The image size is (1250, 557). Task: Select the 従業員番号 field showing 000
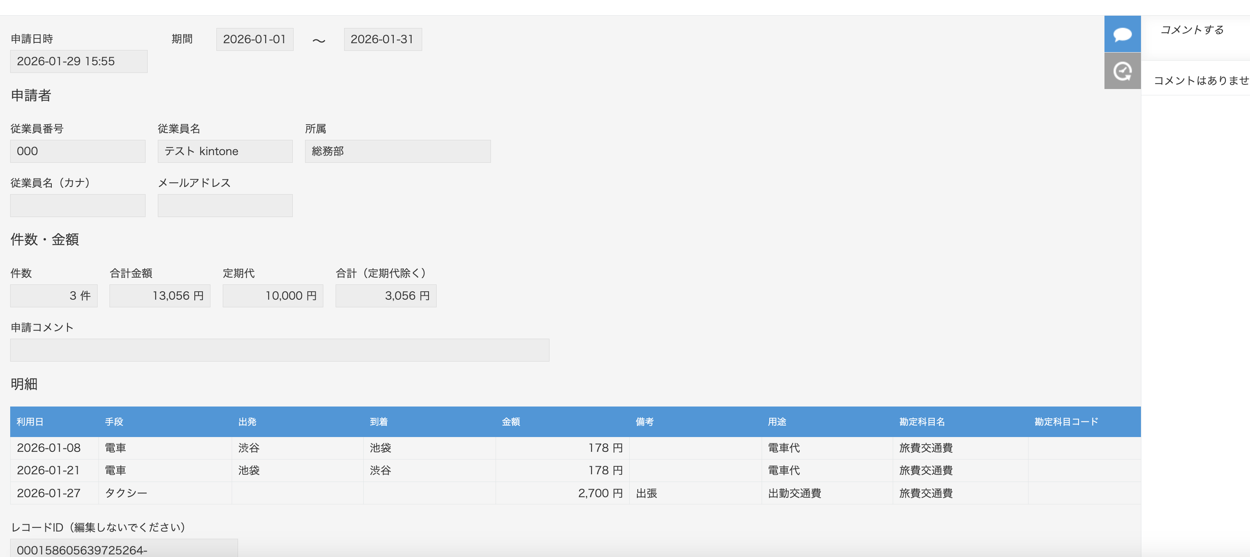(78, 151)
